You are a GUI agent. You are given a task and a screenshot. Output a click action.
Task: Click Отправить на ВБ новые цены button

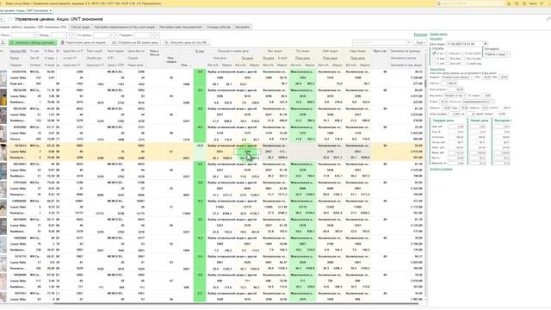click(x=135, y=42)
